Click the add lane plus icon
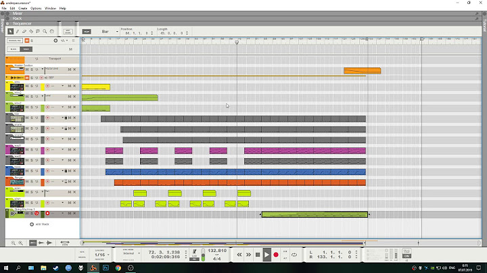 point(55,41)
